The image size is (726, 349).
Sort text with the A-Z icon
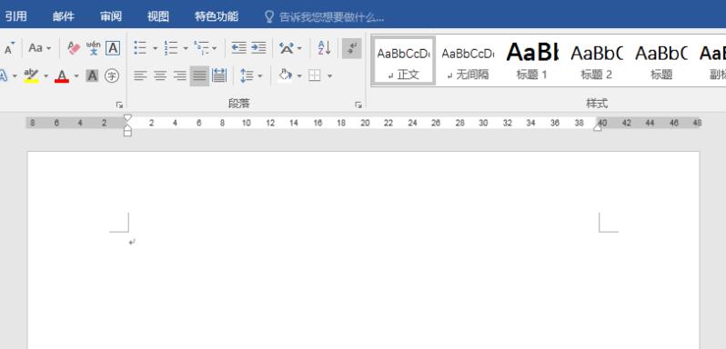point(324,48)
